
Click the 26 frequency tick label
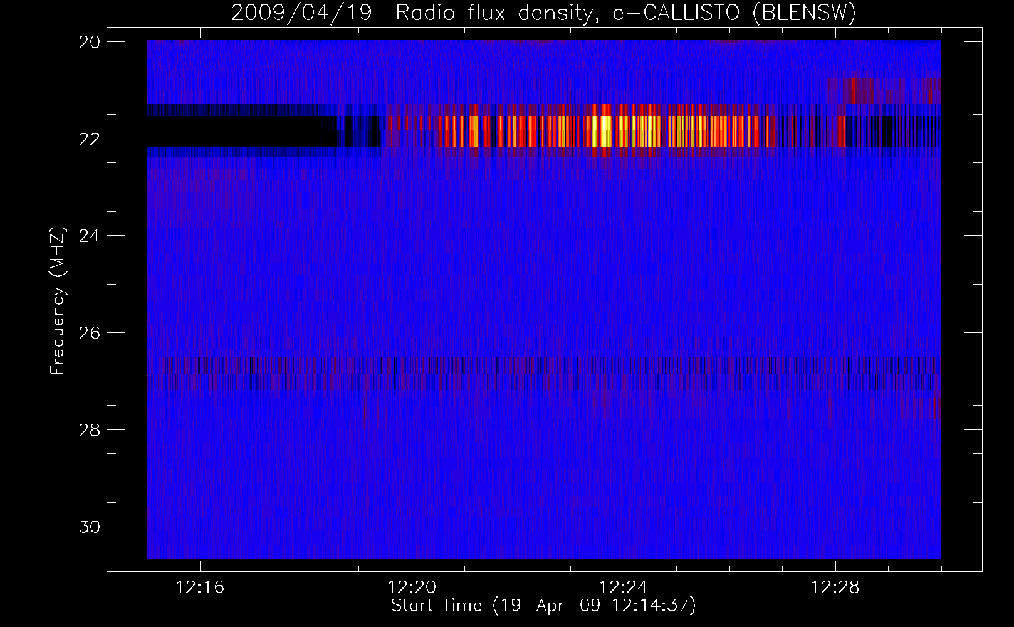pyautogui.click(x=89, y=333)
